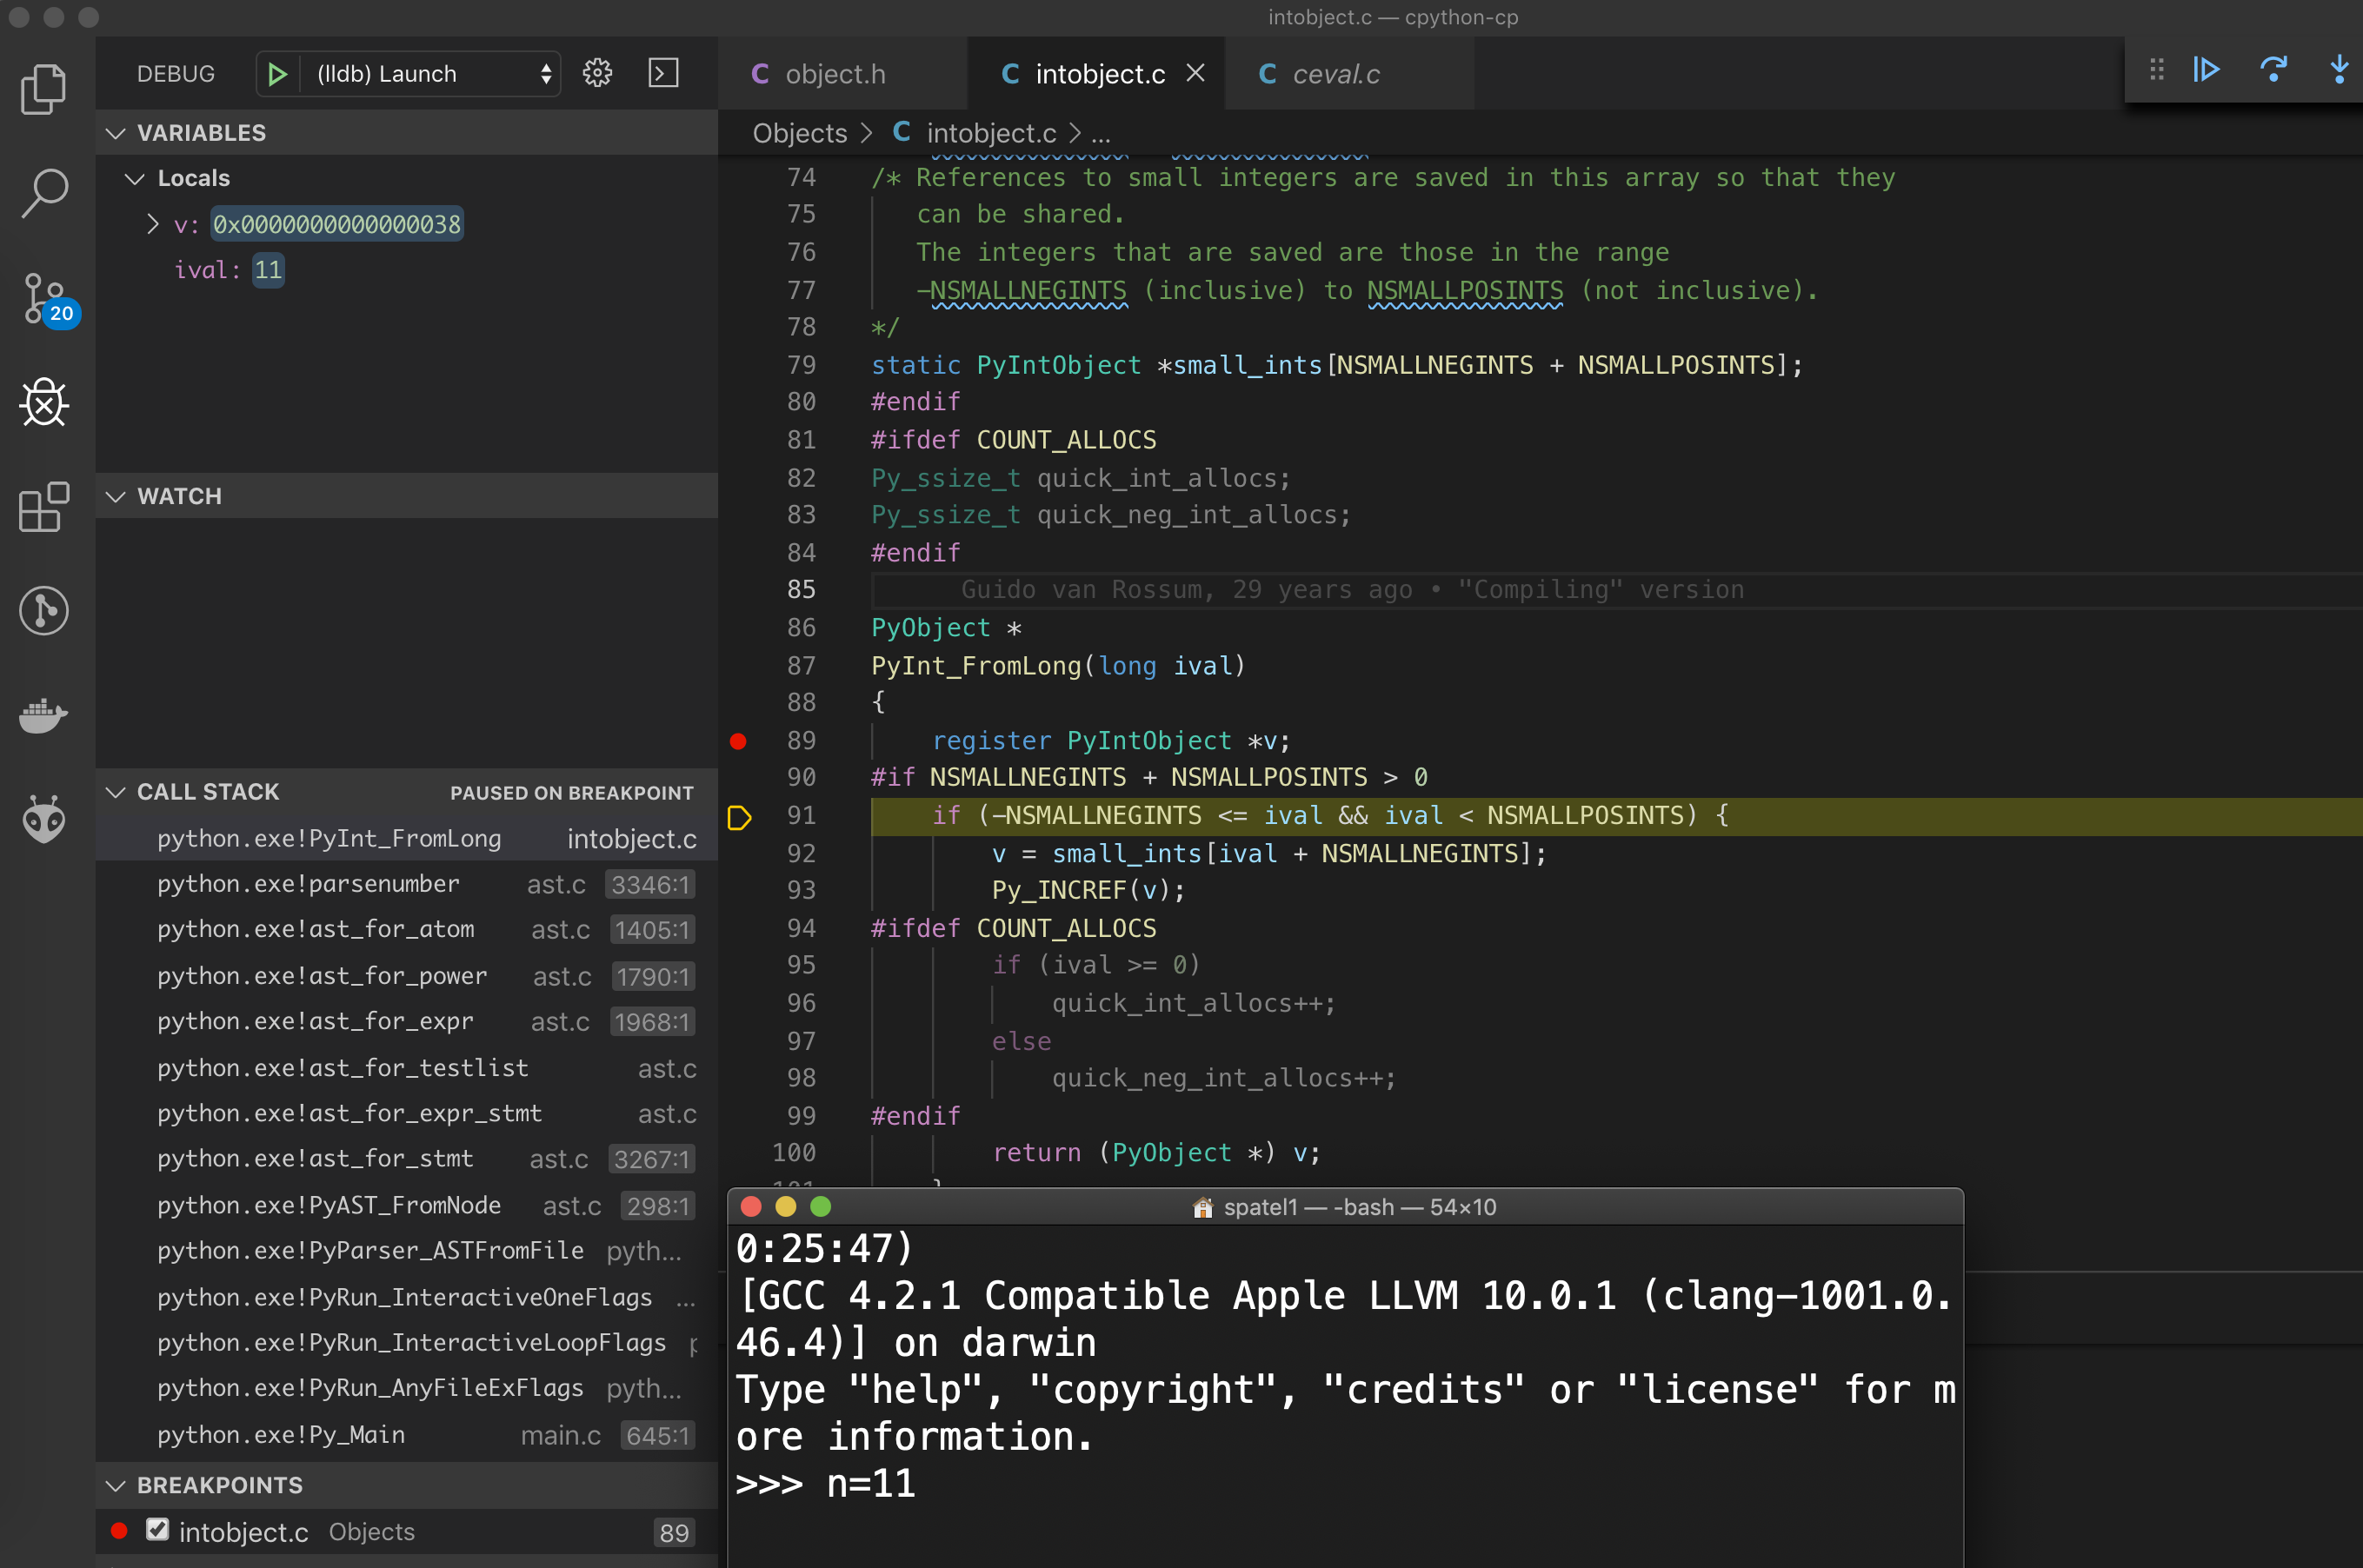Switch to the object.h tab
Image resolution: width=2363 pixels, height=1568 pixels.
[x=834, y=74]
